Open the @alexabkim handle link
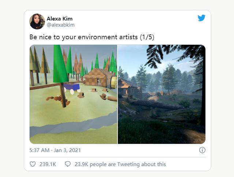Image resolution: width=234 pixels, height=177 pixels. (x=60, y=25)
